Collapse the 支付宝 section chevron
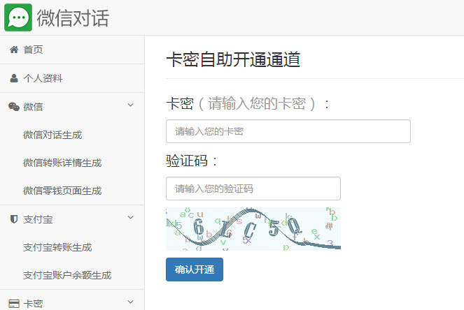 pos(130,219)
